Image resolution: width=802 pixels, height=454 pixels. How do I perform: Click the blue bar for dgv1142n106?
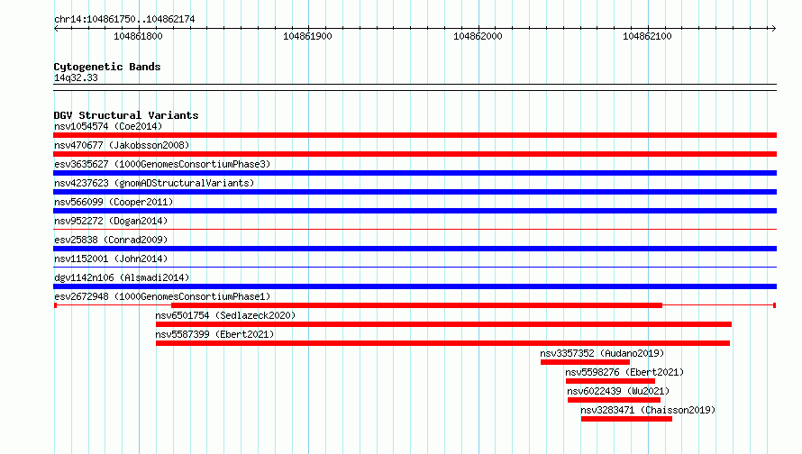click(x=415, y=286)
